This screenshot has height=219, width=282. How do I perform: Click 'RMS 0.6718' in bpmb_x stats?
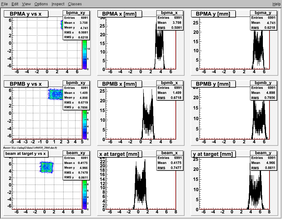click(170, 98)
